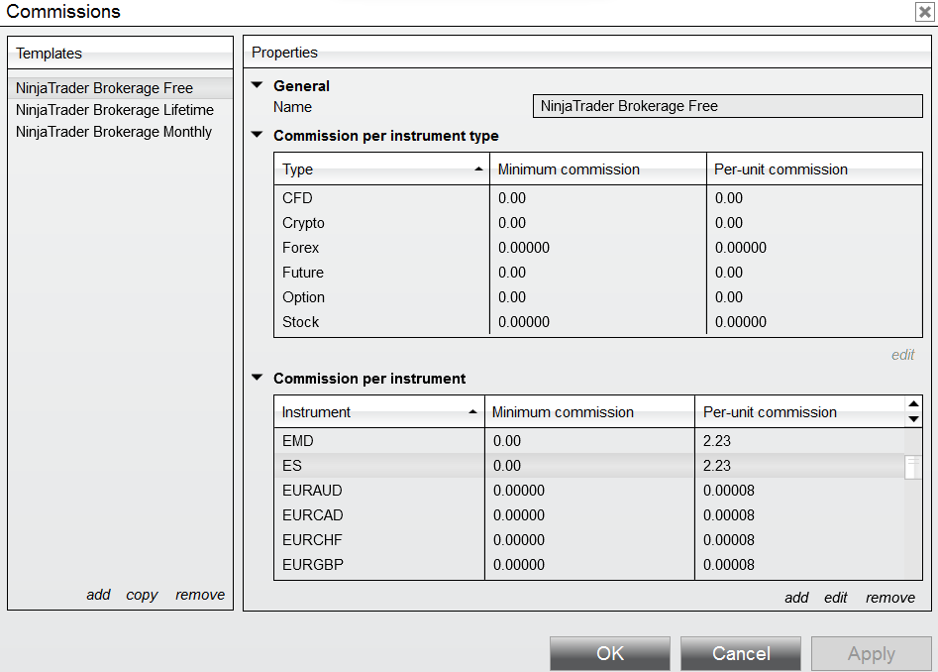
Task: Collapse Commission per instrument type section
Action: pyautogui.click(x=258, y=135)
